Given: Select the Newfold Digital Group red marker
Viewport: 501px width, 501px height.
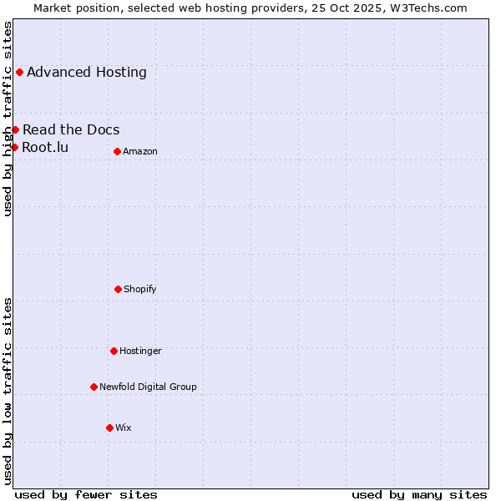Looking at the screenshot, I should 94,387.
